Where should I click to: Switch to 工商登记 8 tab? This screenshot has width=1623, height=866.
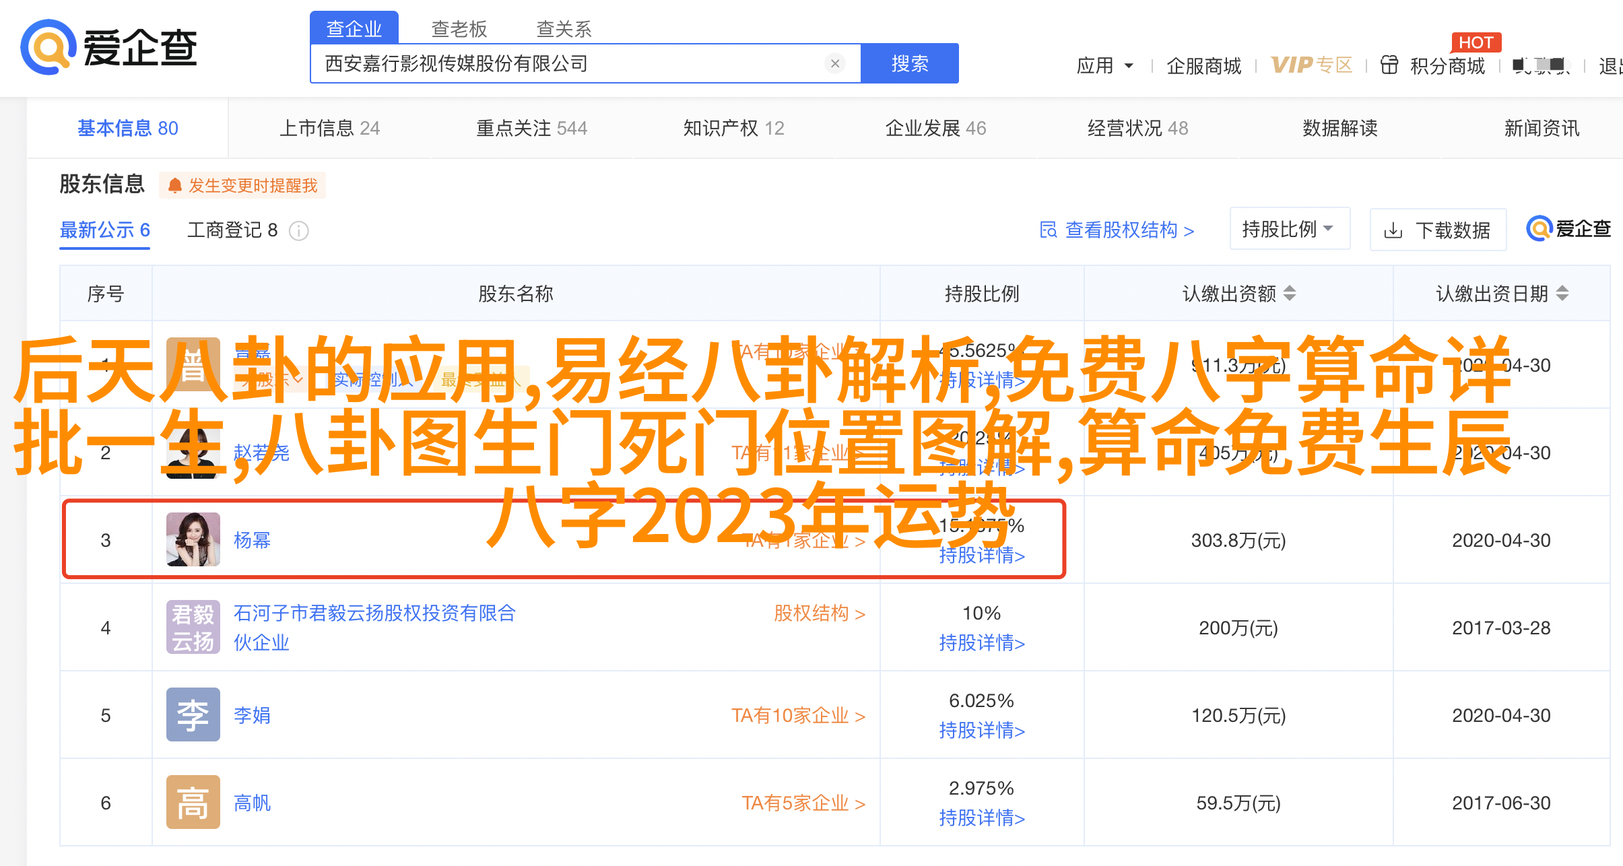[x=232, y=230]
